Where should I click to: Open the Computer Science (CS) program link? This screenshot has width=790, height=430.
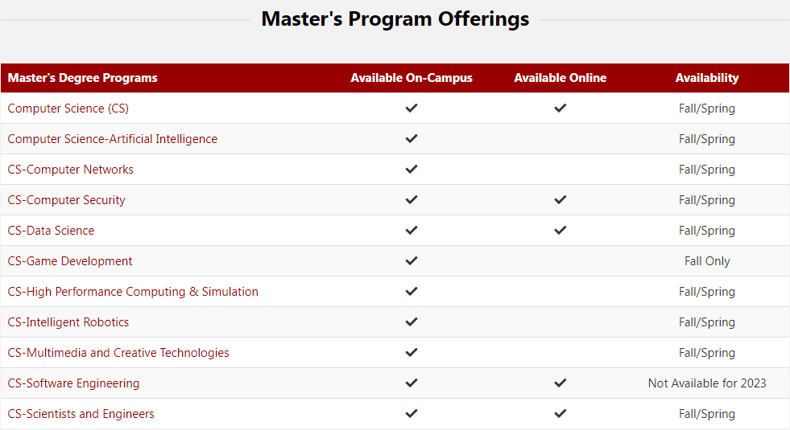pyautogui.click(x=68, y=109)
